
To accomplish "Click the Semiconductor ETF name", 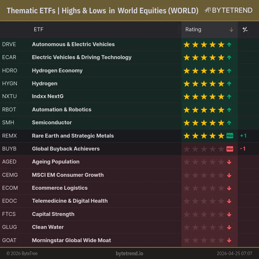I will coord(52,122).
